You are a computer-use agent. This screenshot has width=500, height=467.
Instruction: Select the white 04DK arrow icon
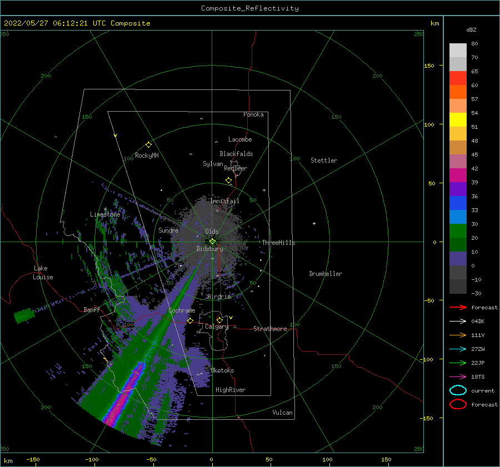pyautogui.click(x=458, y=322)
